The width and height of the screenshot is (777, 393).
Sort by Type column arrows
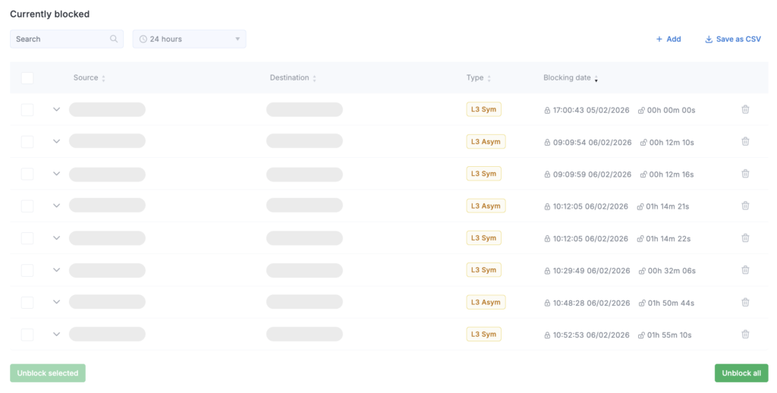489,78
